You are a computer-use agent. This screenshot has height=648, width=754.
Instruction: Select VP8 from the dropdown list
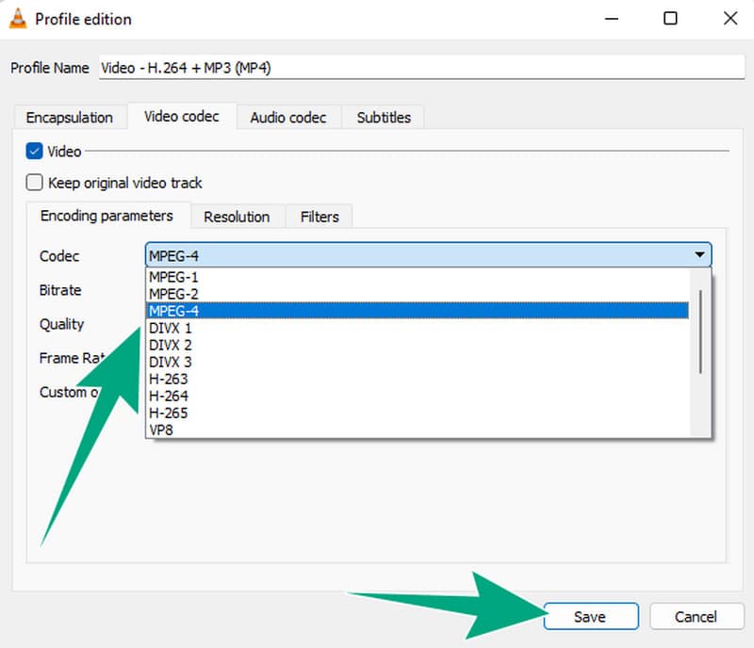(x=161, y=429)
